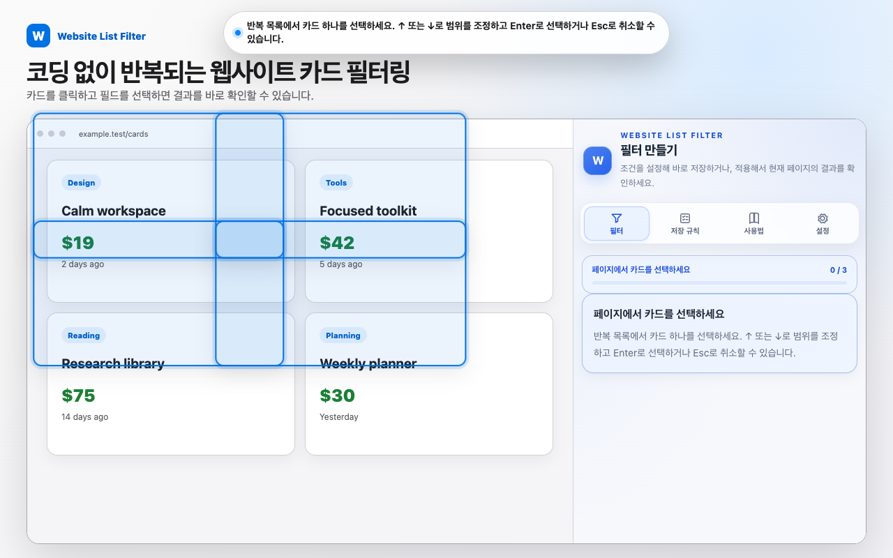Select the Research library card title
This screenshot has height=558, width=893.
(113, 363)
